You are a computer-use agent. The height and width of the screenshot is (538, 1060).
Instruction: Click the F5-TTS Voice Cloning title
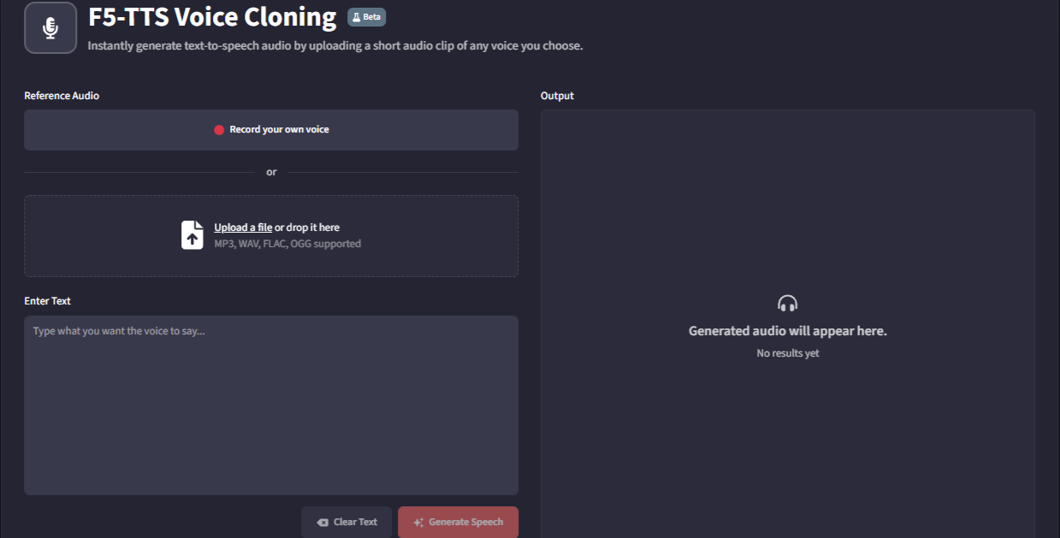coord(212,17)
